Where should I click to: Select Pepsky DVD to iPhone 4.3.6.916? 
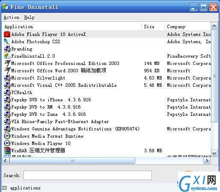pyautogui.click(x=51, y=100)
